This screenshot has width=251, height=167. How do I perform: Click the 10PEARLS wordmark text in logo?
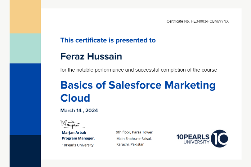(193, 136)
